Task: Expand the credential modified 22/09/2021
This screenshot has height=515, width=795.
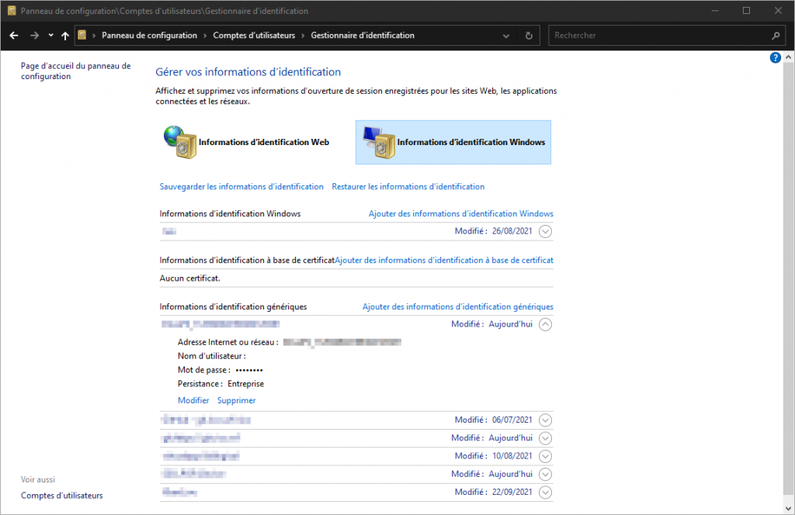Action: (x=545, y=493)
